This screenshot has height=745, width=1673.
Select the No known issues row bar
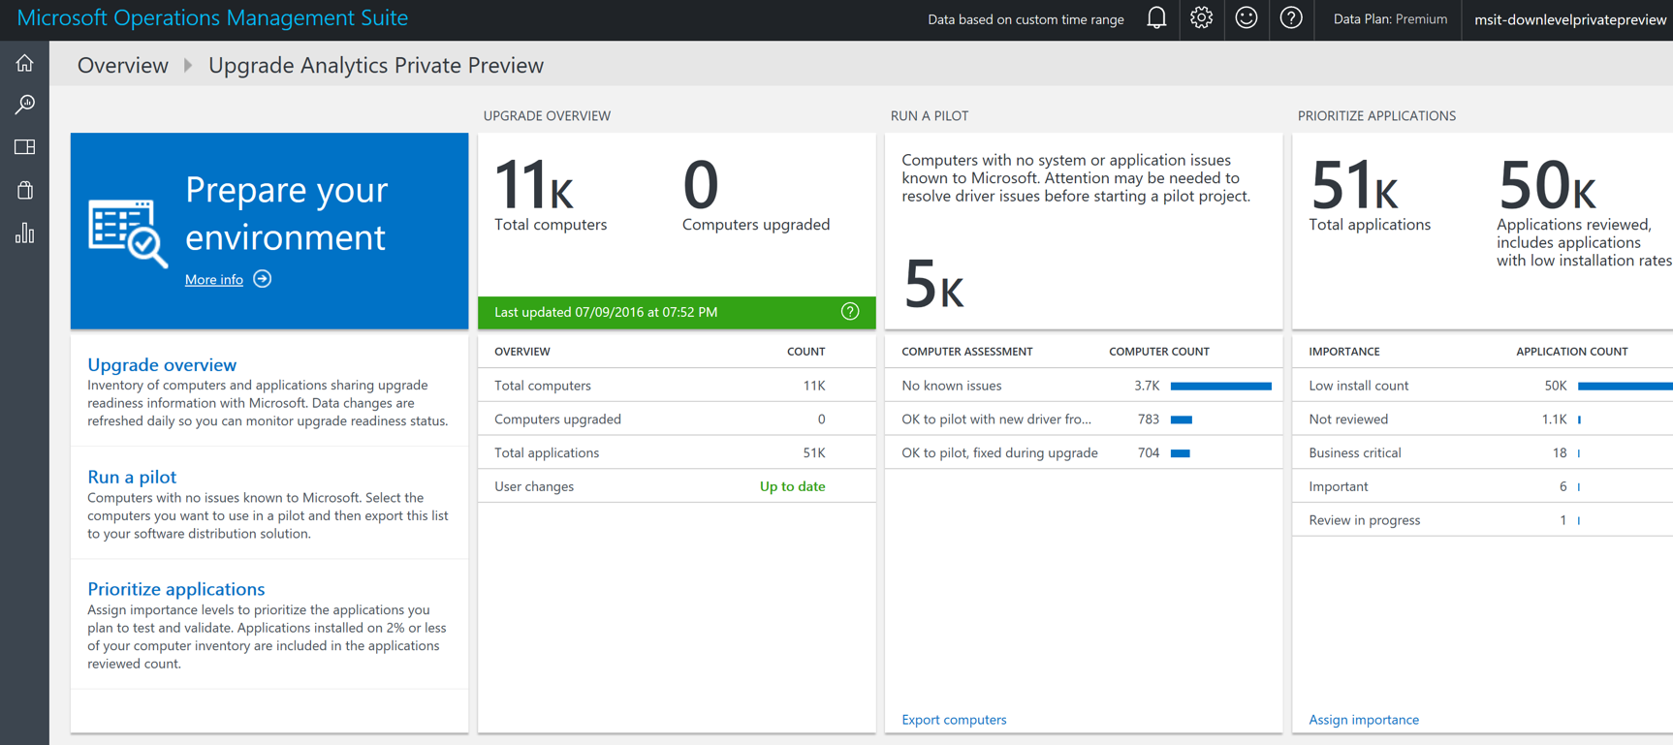(x=1219, y=386)
